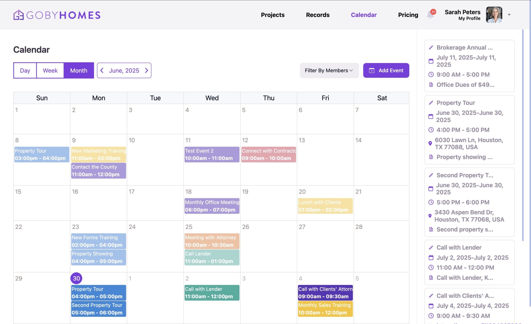
Task: Click the notification bell icon
Action: tap(430, 15)
